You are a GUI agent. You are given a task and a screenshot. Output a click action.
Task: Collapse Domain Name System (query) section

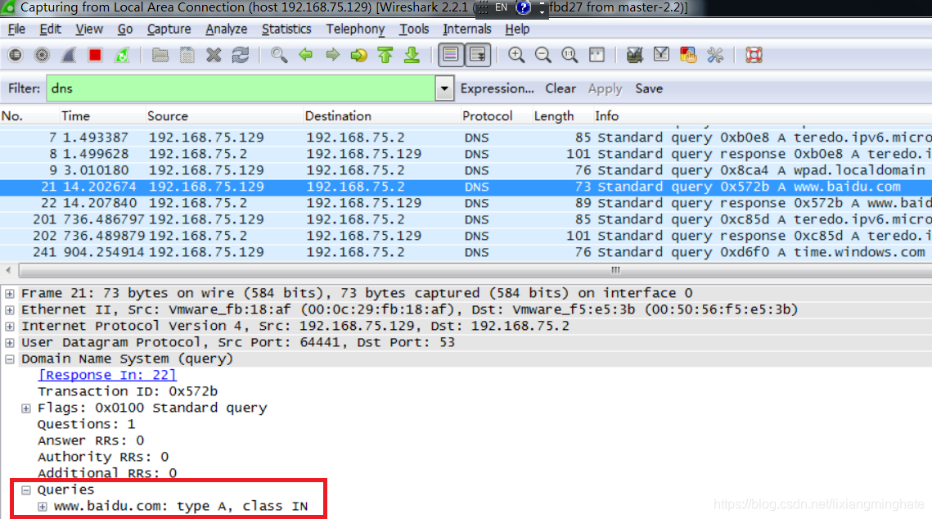10,359
